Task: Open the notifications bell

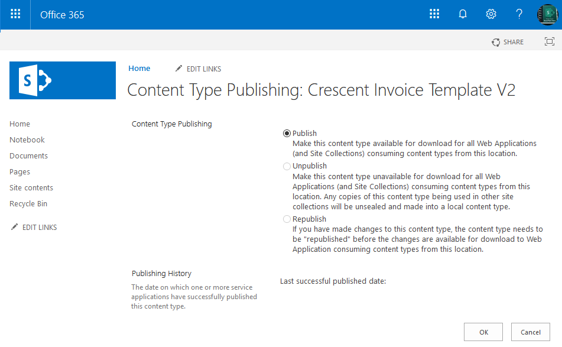Action: [463, 14]
